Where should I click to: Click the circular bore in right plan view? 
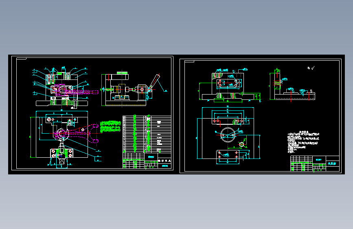coord(228,135)
